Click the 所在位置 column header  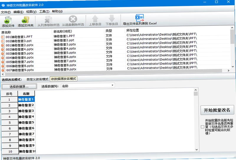pos(132,30)
